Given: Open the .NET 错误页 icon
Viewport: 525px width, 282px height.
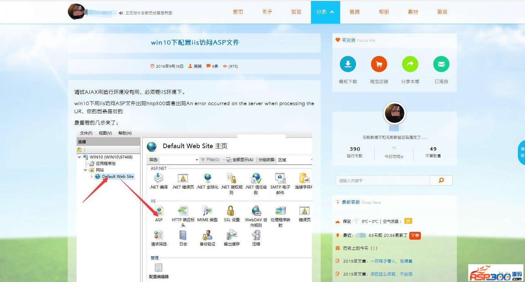Looking at the screenshot, I should point(183,178).
